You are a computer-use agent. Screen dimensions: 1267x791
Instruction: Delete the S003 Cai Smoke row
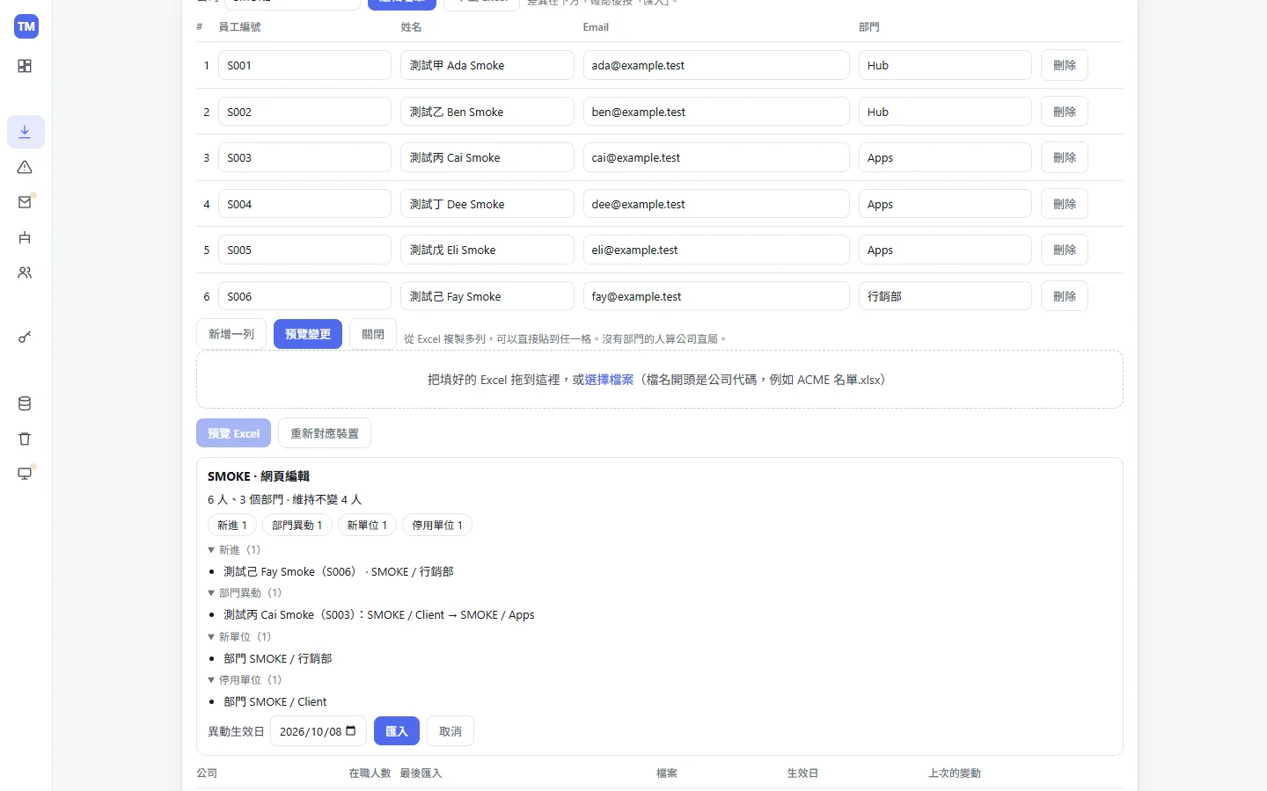[x=1065, y=157]
